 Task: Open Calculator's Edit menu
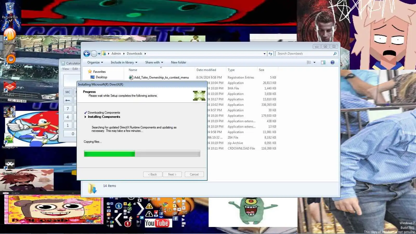pyautogui.click(x=75, y=69)
